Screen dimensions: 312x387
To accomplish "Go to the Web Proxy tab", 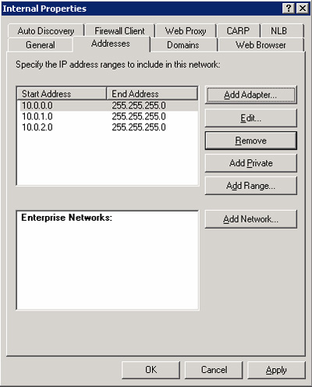I will point(186,31).
